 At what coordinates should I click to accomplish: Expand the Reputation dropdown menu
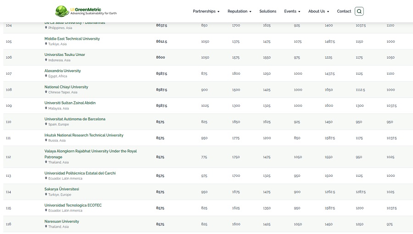point(240,11)
